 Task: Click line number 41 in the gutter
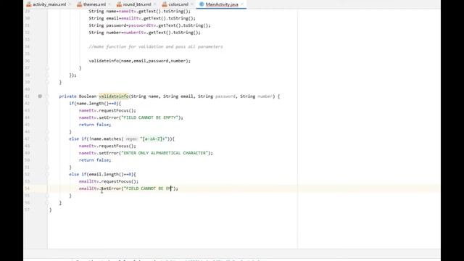[28, 96]
